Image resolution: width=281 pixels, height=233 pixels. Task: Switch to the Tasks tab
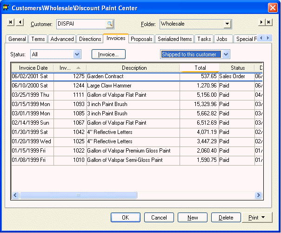coord(204,39)
